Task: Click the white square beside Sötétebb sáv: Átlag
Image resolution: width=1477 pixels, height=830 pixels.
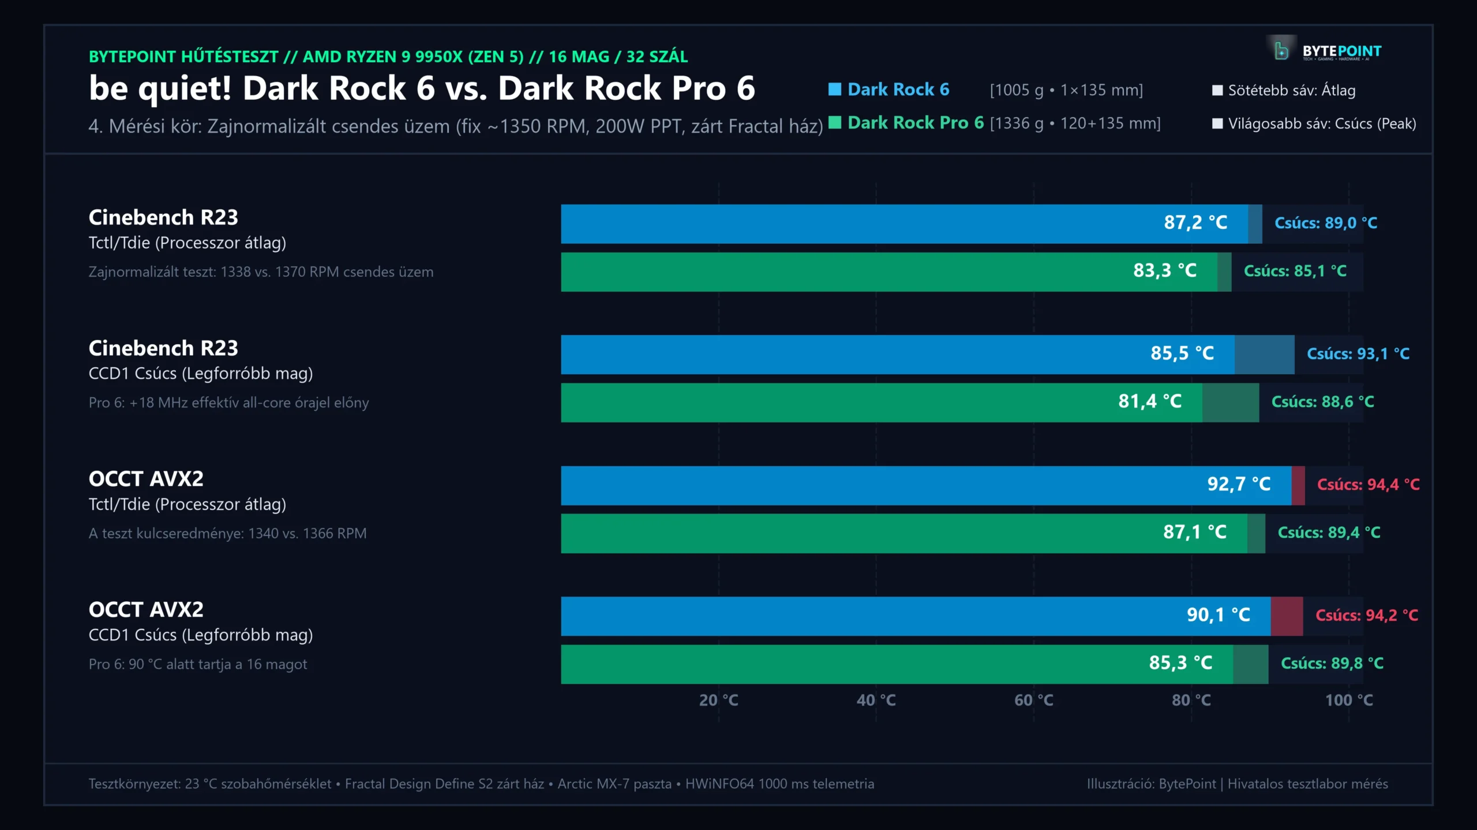Action: click(1217, 90)
